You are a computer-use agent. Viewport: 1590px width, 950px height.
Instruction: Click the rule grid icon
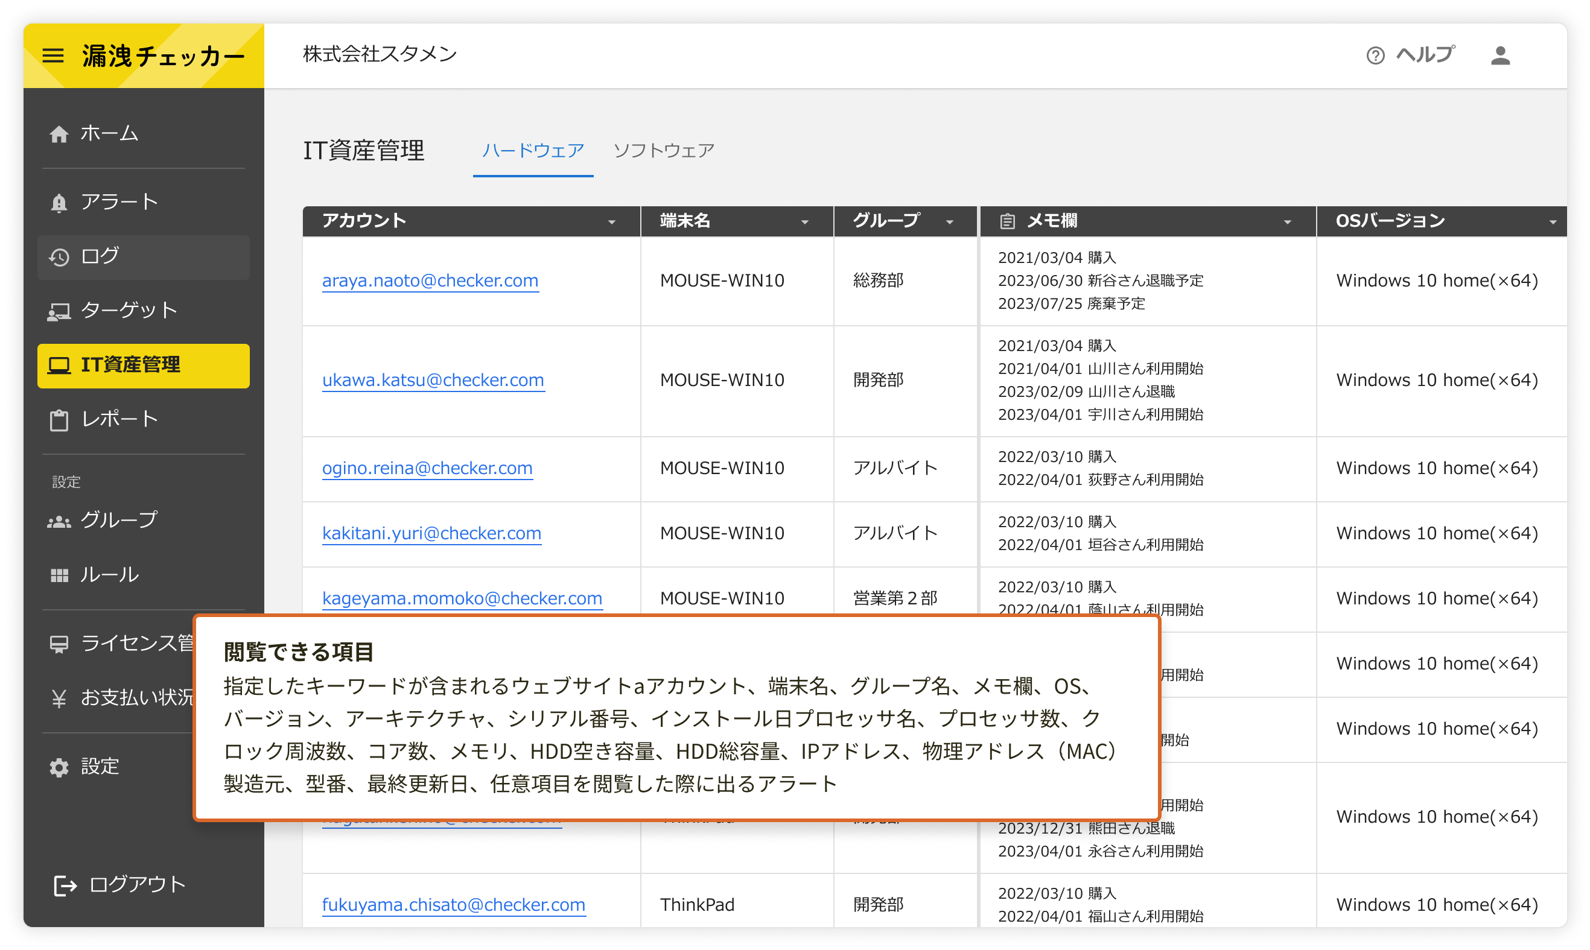click(59, 575)
